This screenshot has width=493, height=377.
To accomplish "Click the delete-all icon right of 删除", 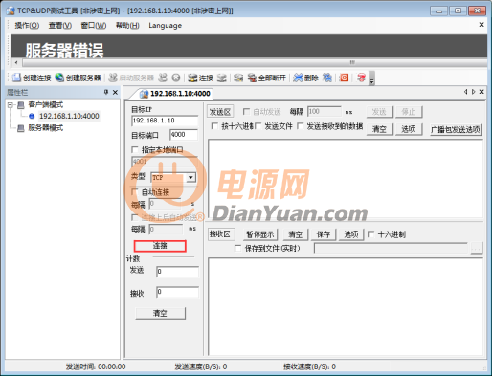I will coord(327,78).
